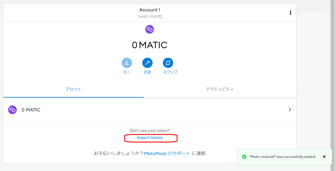
Task: Click the 送金 label under the send icon
Action: click(147, 72)
